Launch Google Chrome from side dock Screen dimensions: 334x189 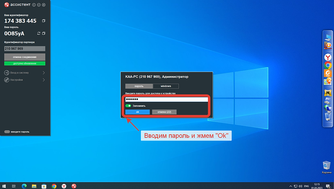328,65
